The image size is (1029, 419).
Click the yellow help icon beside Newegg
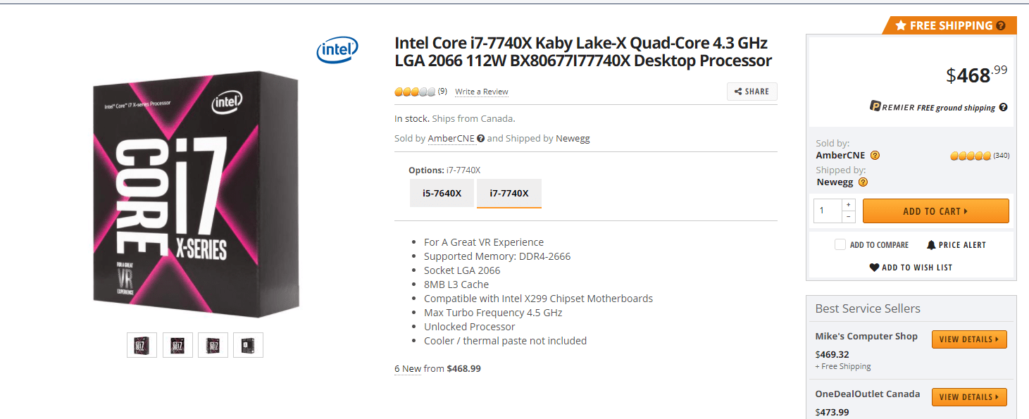click(x=863, y=182)
